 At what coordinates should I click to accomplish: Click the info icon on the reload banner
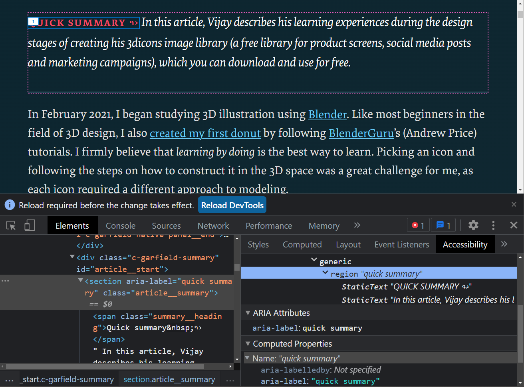coord(9,205)
